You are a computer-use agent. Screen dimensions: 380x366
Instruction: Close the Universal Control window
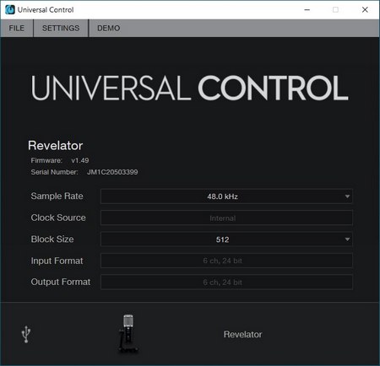365,10
